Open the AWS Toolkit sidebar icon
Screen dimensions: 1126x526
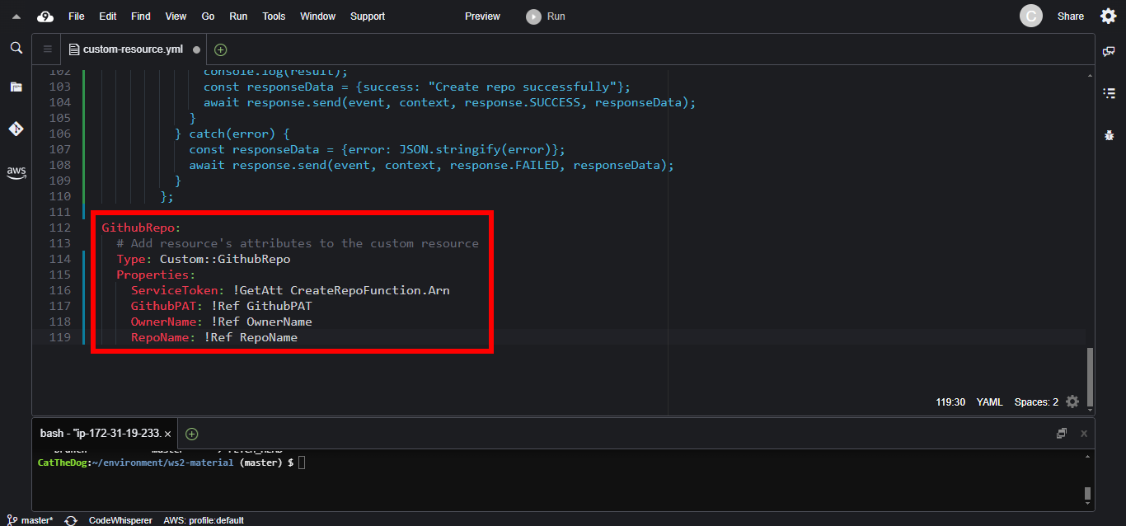click(16, 172)
